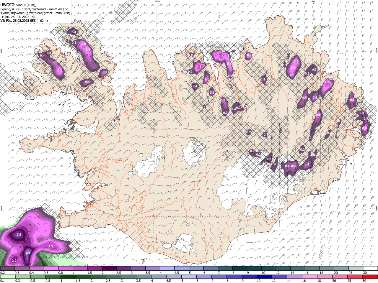Click the '3.2' precipitation value in the southwest
Image resolution: width=378 pixels, height=283 pixels.
coord(19,235)
